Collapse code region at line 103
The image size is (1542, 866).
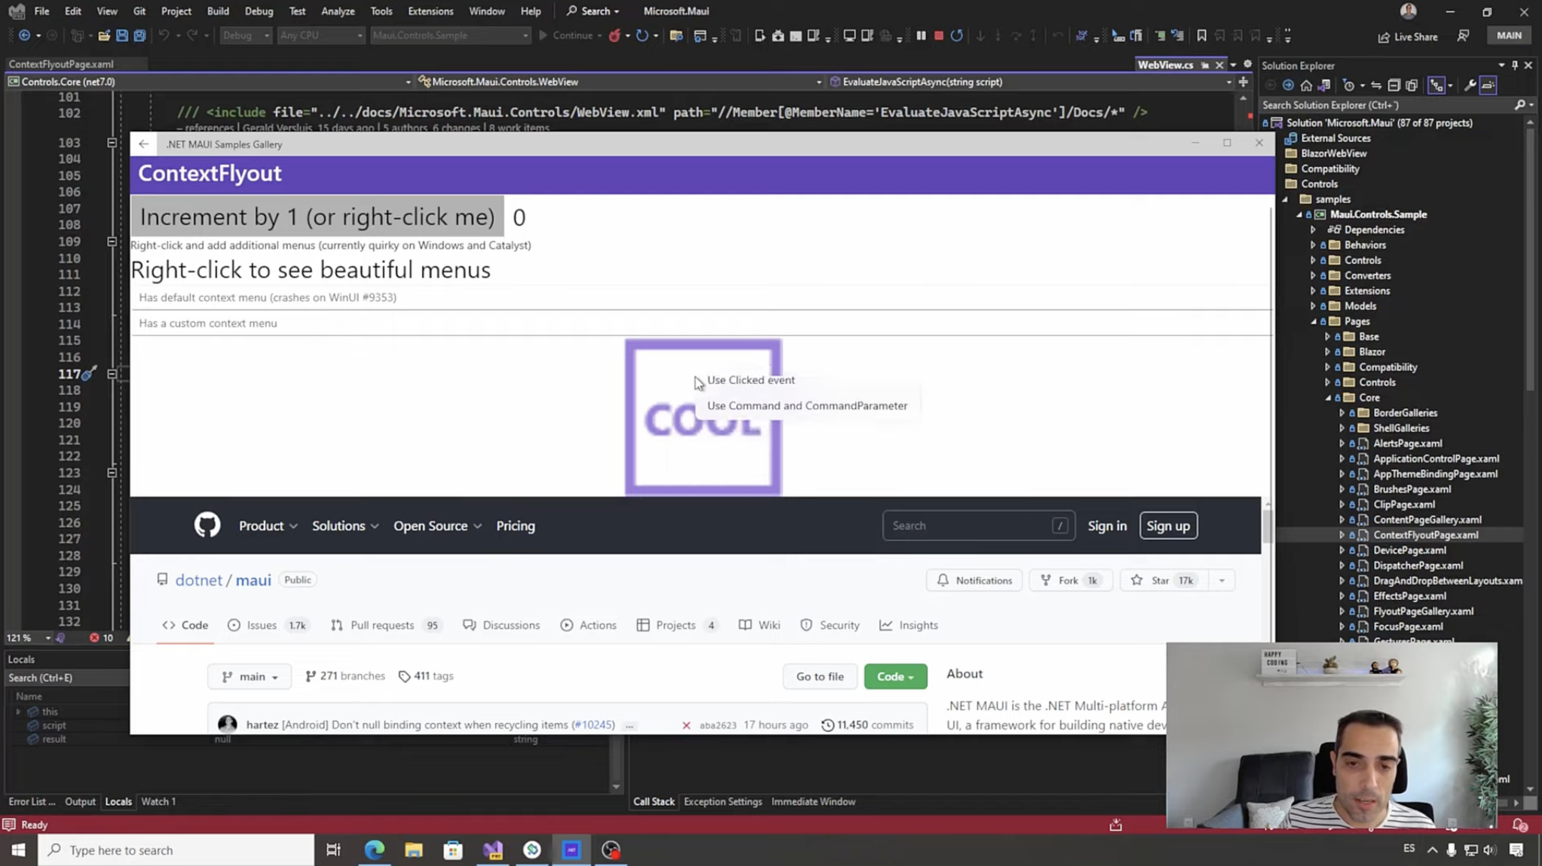coord(112,143)
